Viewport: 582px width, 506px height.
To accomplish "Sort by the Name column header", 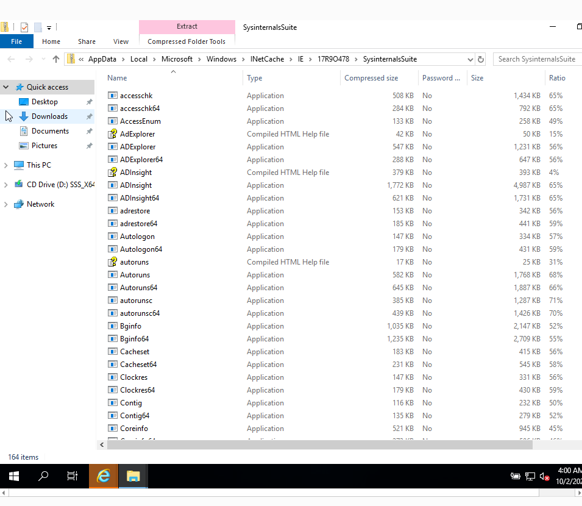I will point(117,78).
